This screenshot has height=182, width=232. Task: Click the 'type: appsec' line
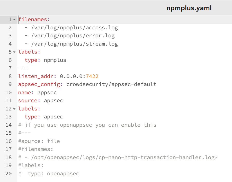(x=44, y=117)
